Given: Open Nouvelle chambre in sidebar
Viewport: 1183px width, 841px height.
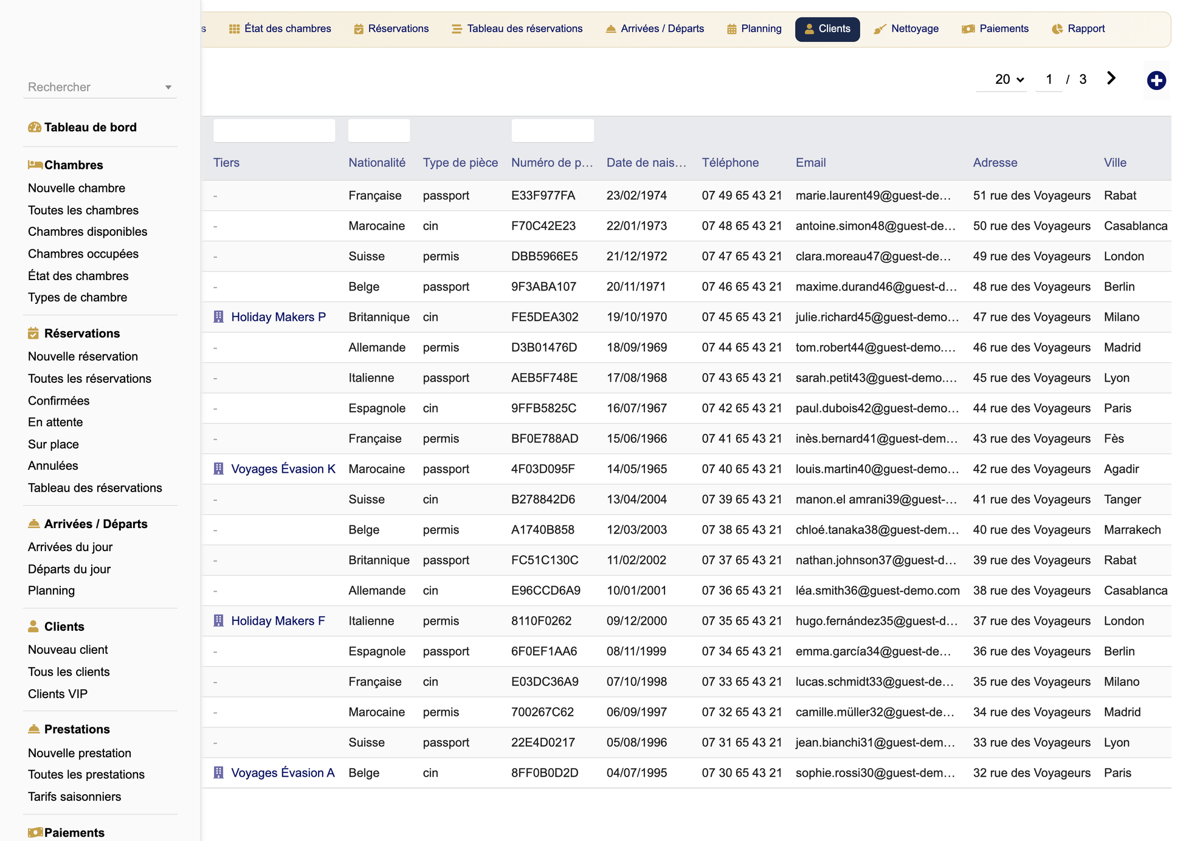Looking at the screenshot, I should pyautogui.click(x=77, y=188).
